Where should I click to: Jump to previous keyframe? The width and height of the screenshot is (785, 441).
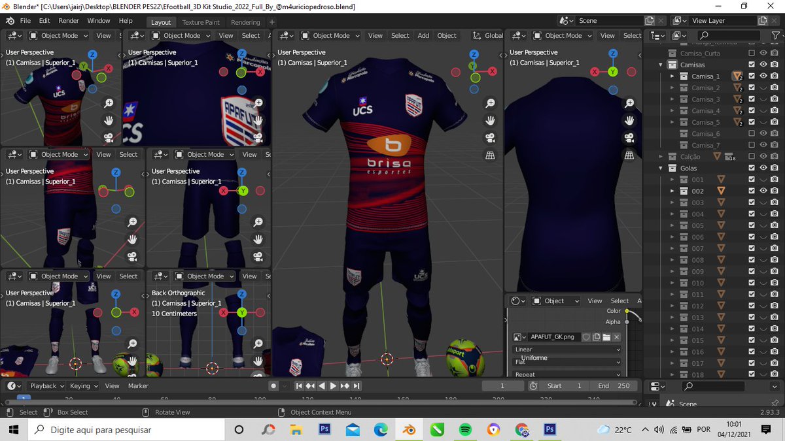(310, 386)
